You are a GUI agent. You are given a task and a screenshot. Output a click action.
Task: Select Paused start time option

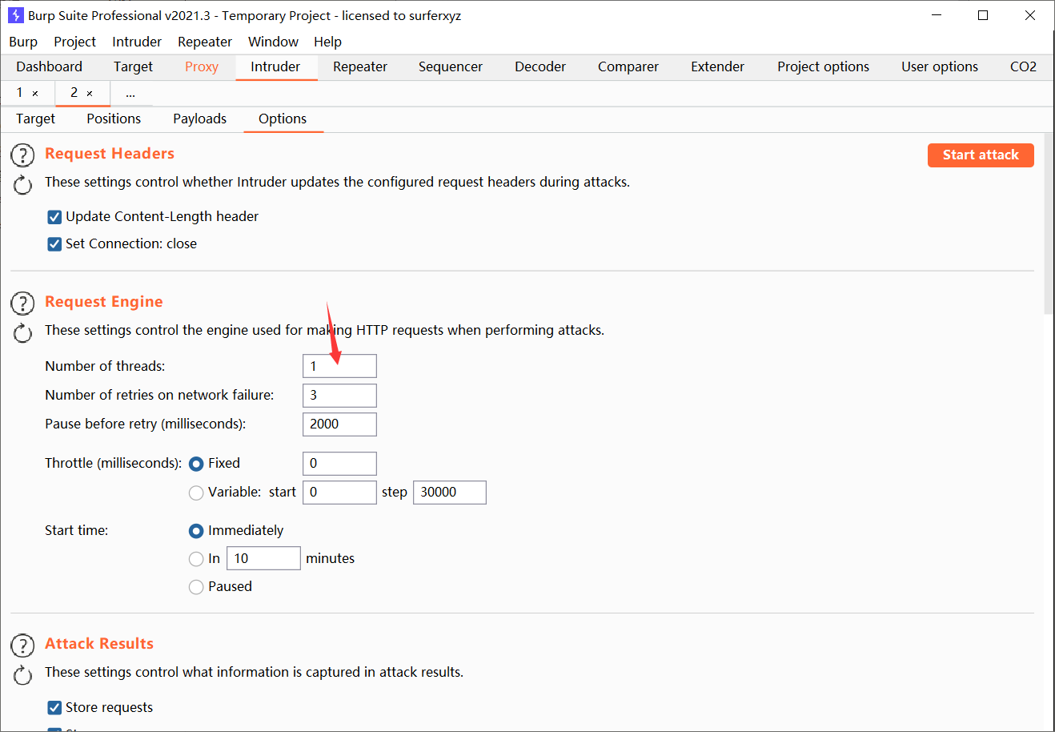196,587
